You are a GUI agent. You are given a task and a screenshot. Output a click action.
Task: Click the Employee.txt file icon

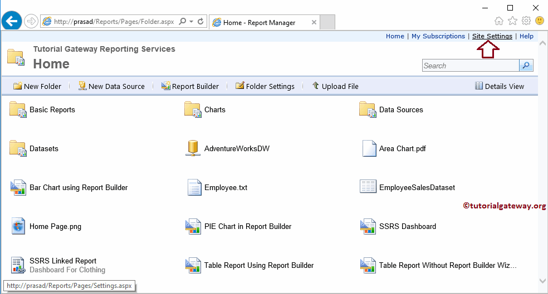click(194, 187)
